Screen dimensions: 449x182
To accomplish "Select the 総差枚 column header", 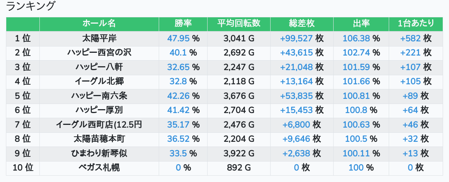I will pyautogui.click(x=302, y=24).
